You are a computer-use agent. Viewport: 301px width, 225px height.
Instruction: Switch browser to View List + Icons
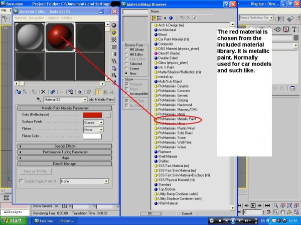point(159,18)
